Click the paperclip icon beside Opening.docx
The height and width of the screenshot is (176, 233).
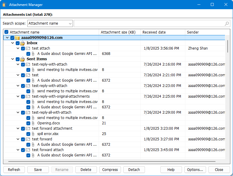pos(33,123)
